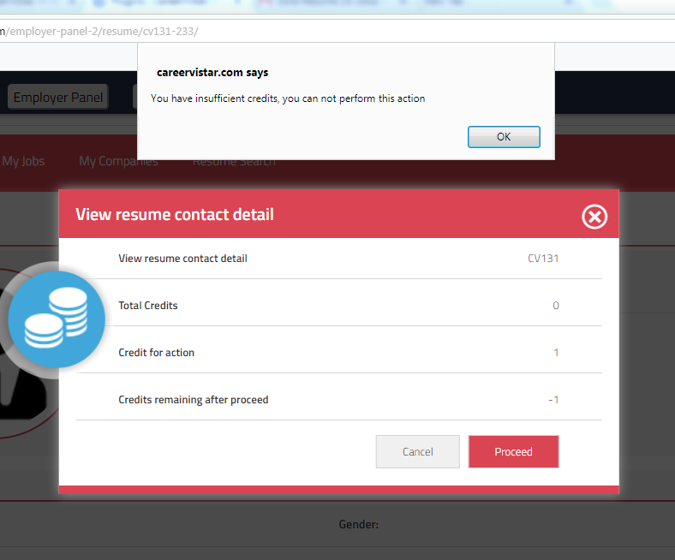This screenshot has height=560, width=675.
Task: Select the Total Credits row label
Action: point(148,306)
